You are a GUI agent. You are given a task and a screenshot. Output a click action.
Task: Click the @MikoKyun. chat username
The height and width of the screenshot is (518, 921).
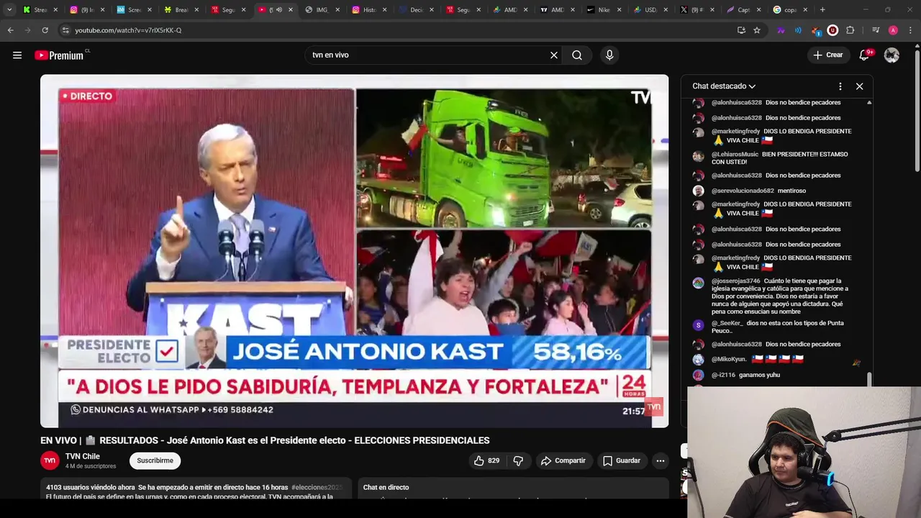[x=729, y=359]
